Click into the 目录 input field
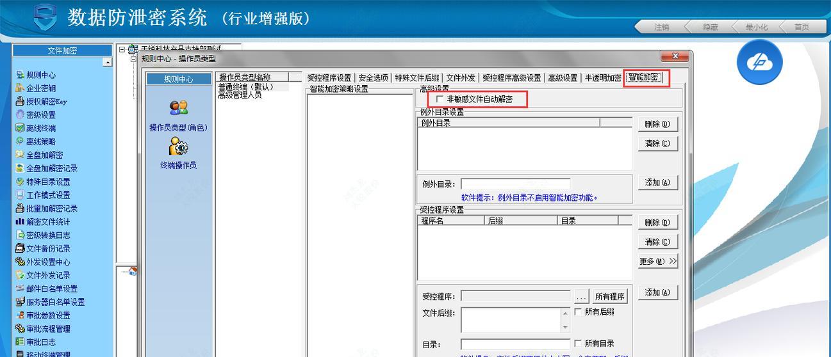Screen dimensions: 831x357 [x=515, y=344]
